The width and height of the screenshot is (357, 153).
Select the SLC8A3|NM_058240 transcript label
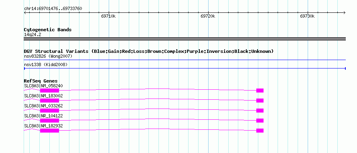(x=43, y=86)
